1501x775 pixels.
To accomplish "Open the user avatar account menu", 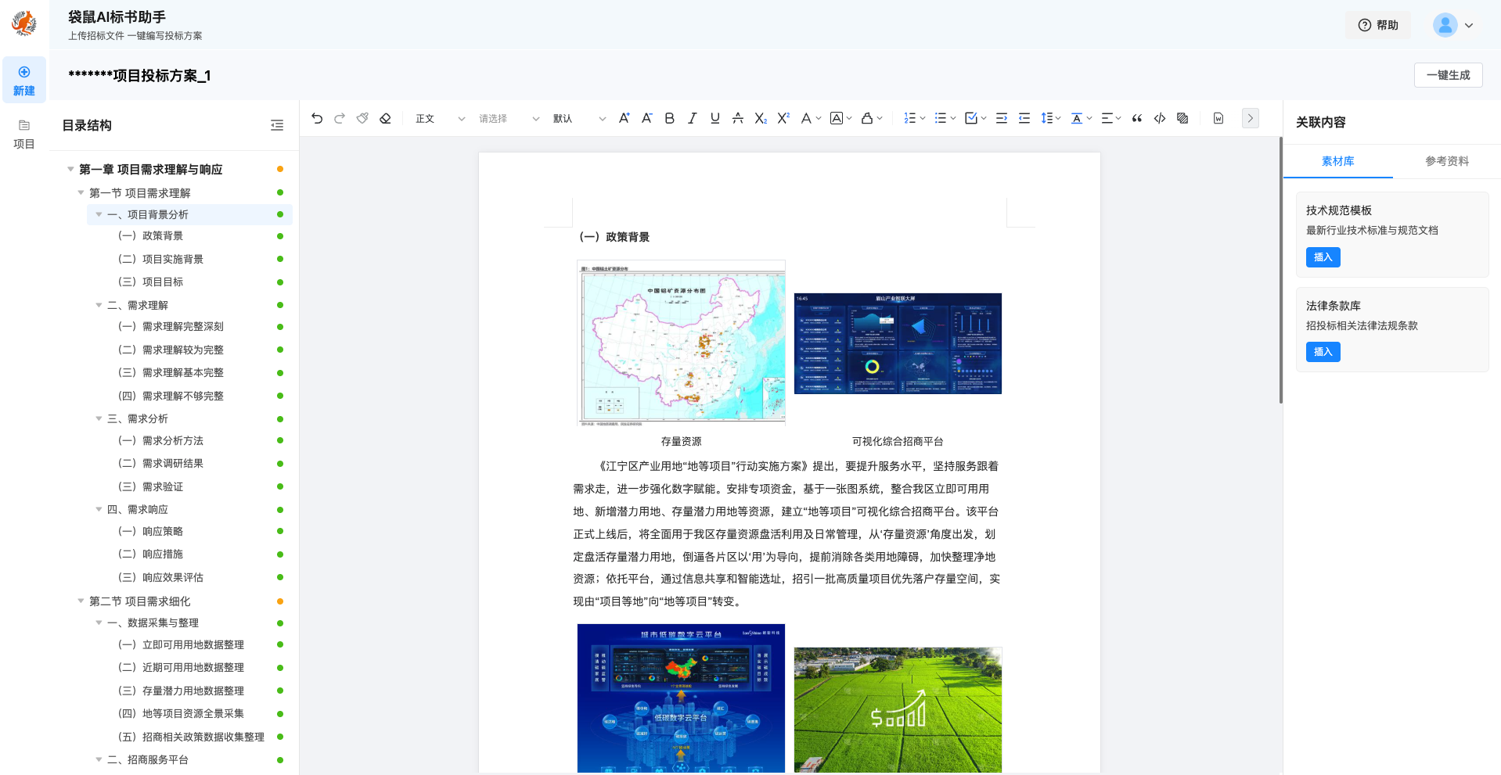I will pyautogui.click(x=1445, y=24).
